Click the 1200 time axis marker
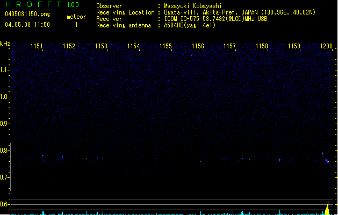The image size is (338, 215). [x=326, y=46]
